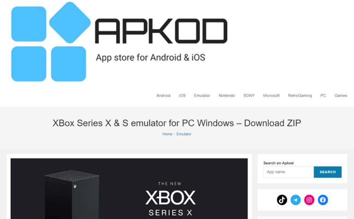The image size is (354, 219).
Task: Open the Facebook social icon
Action: pos(323,200)
